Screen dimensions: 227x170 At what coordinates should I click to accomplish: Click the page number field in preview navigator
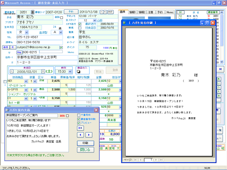click(x=149, y=160)
